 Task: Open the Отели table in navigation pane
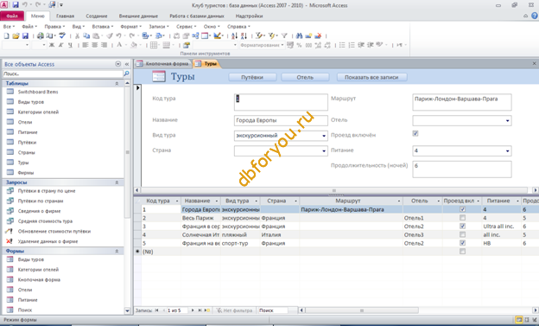[25, 122]
